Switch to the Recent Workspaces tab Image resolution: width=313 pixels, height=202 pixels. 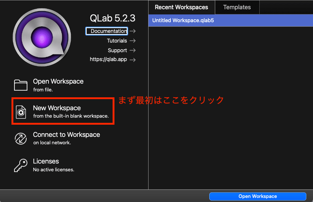pyautogui.click(x=182, y=7)
